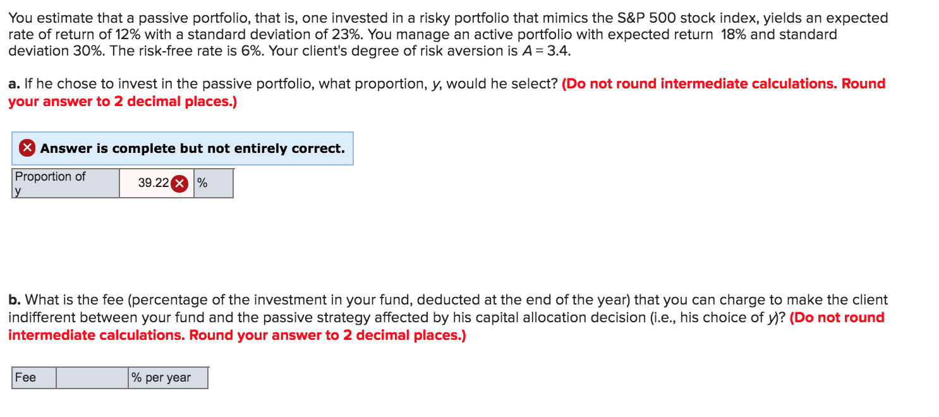Click the red X icon in the feedback banner
Viewport: 939px width, 417px height.
(x=27, y=148)
